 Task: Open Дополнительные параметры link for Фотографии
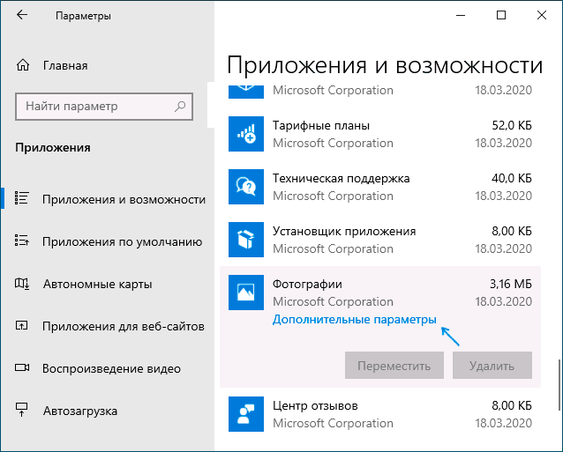tap(355, 319)
